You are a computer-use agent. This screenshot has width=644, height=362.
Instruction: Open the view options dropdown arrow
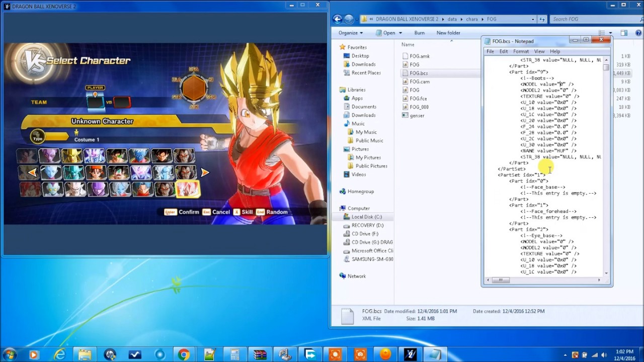coord(610,33)
